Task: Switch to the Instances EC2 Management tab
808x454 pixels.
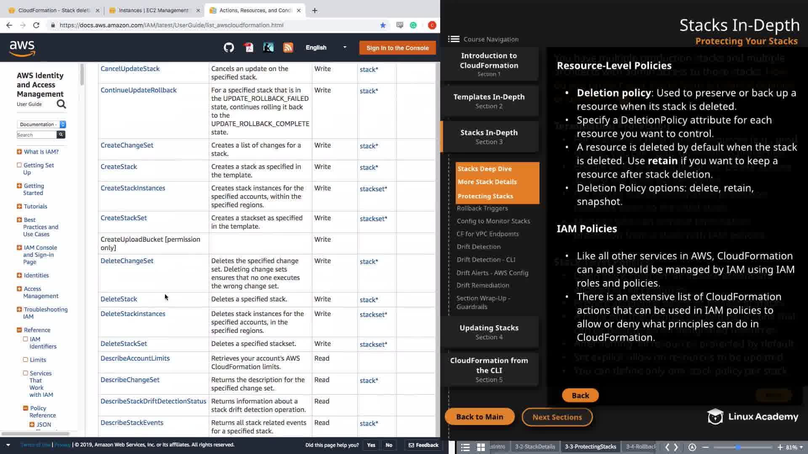Action: pyautogui.click(x=153, y=10)
